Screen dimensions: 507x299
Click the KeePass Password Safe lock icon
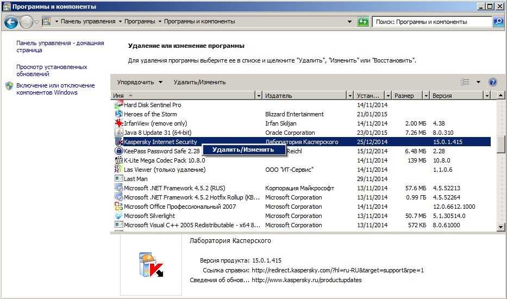[118, 151]
